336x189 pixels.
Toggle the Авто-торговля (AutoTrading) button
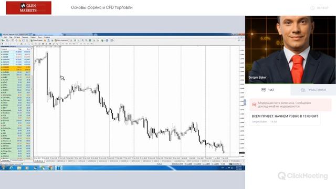click(61, 40)
